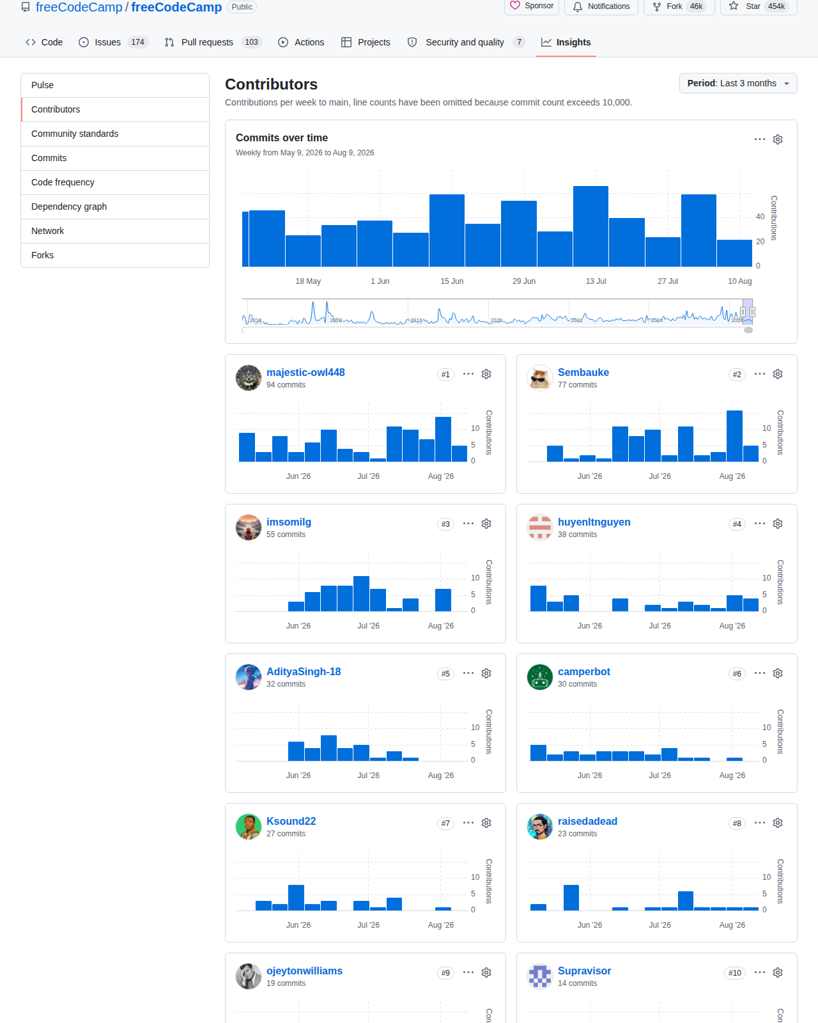
Task: Click gear icon on Ksound22 card
Action: (486, 823)
